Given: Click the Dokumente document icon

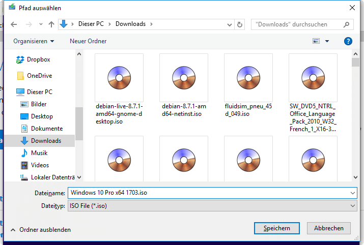Looking at the screenshot, I should [x=24, y=129].
